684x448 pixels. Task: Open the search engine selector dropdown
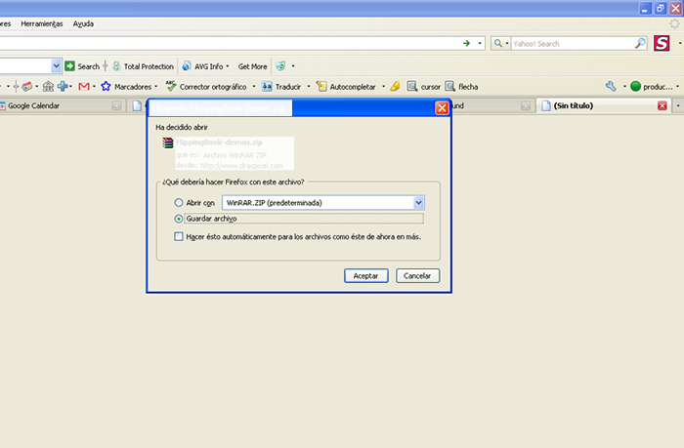click(502, 43)
